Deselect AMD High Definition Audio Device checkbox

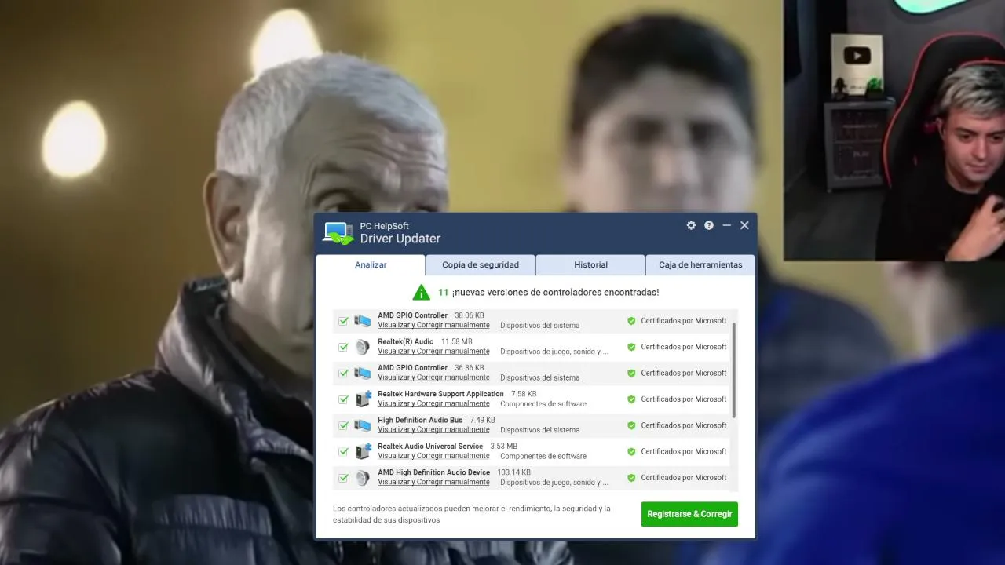click(x=343, y=477)
